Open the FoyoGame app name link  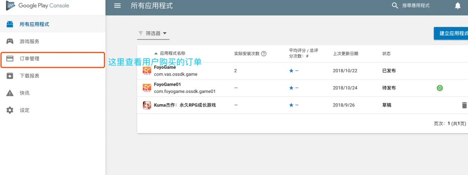click(165, 67)
